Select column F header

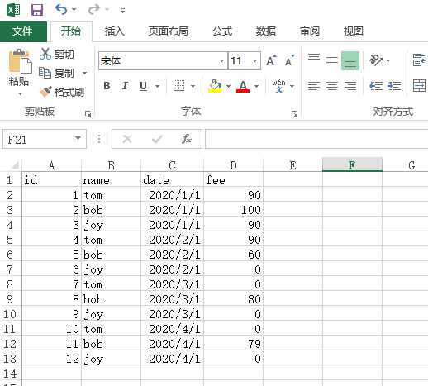coord(352,164)
